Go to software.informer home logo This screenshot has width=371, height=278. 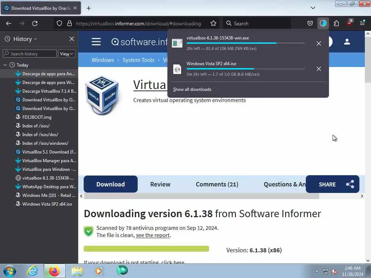(139, 42)
